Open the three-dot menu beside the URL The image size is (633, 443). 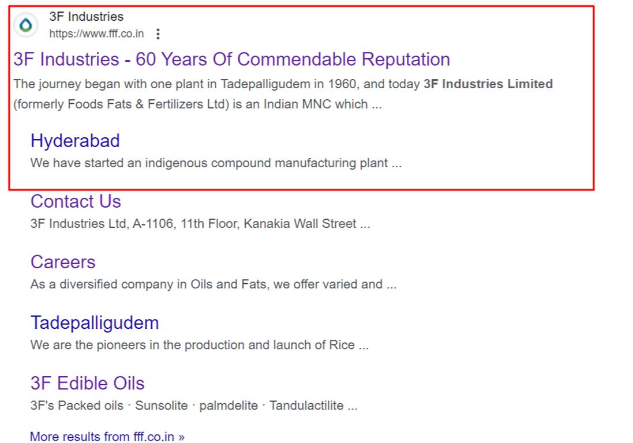click(x=158, y=34)
